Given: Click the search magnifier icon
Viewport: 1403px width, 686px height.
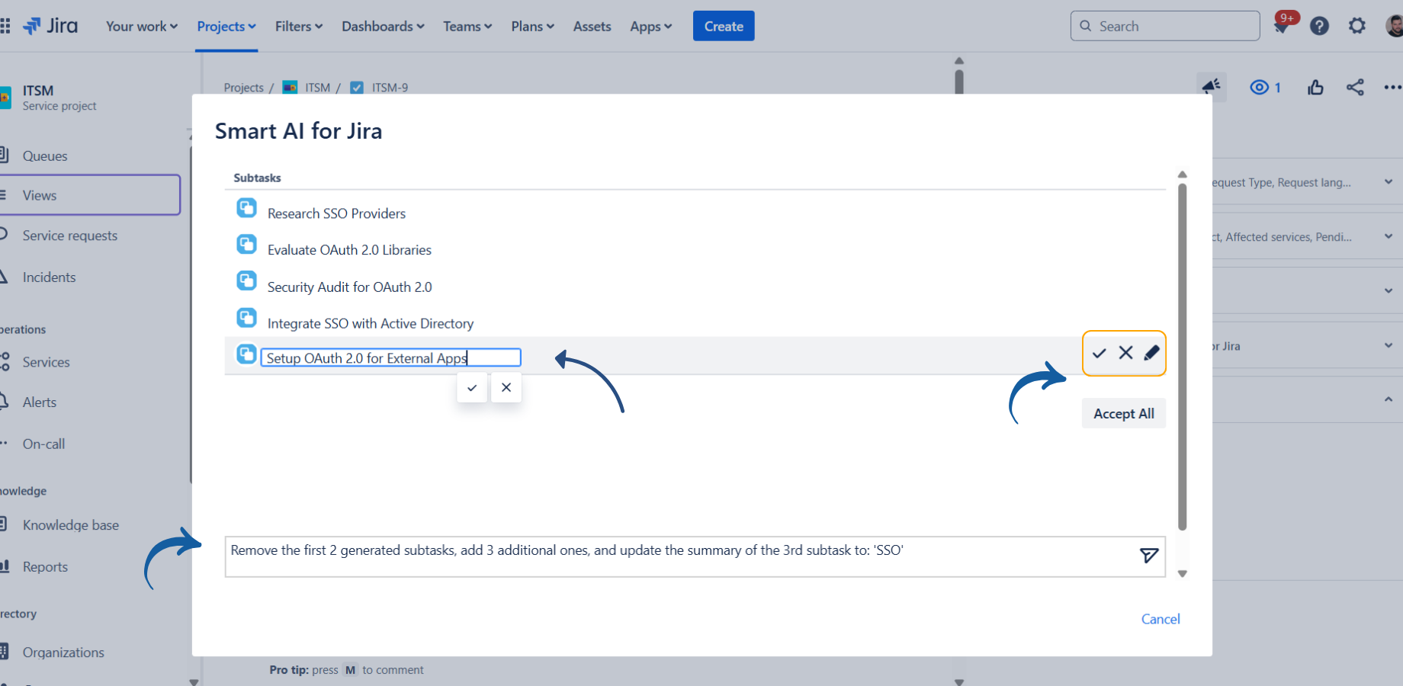Looking at the screenshot, I should [1086, 26].
